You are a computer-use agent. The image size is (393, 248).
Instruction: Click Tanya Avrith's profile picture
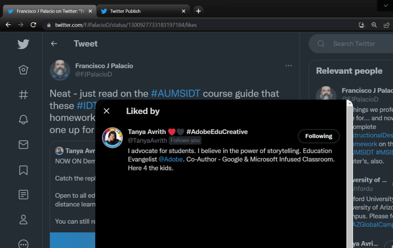point(112,137)
